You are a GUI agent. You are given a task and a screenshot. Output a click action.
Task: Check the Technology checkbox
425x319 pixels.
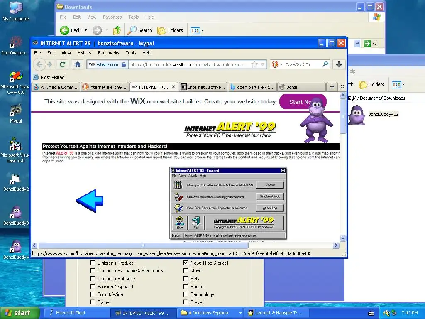click(x=186, y=294)
